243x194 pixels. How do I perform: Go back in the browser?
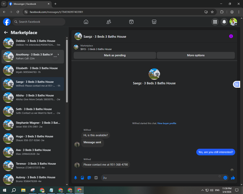click(4, 12)
